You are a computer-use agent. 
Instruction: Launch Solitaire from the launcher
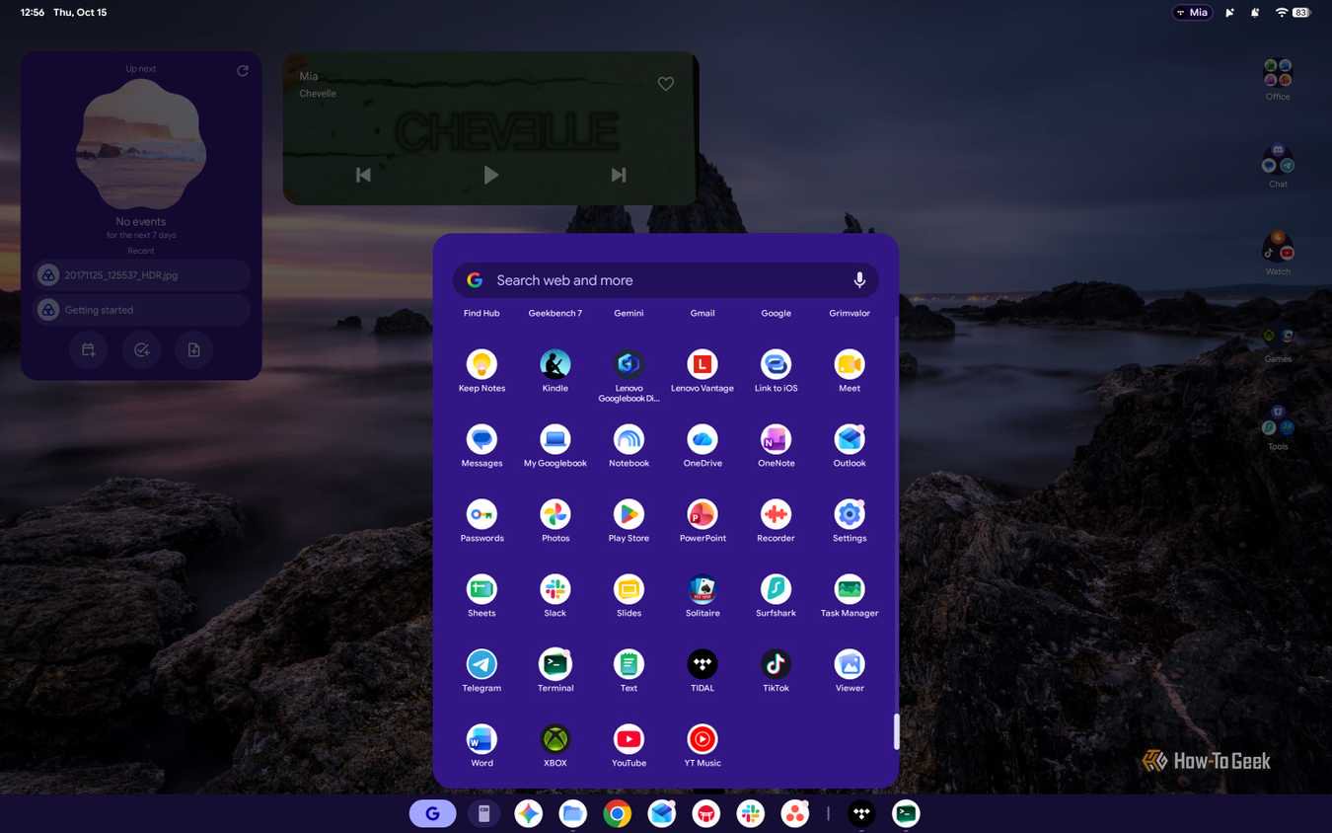703,589
